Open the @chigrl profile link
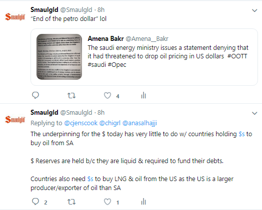262x210 pixels. click(x=110, y=123)
